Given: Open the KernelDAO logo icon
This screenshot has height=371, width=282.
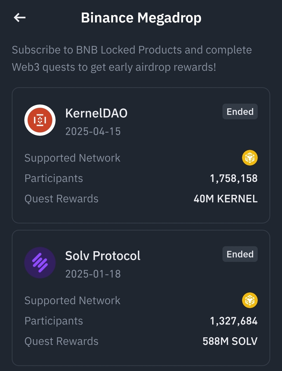Looking at the screenshot, I should [40, 120].
